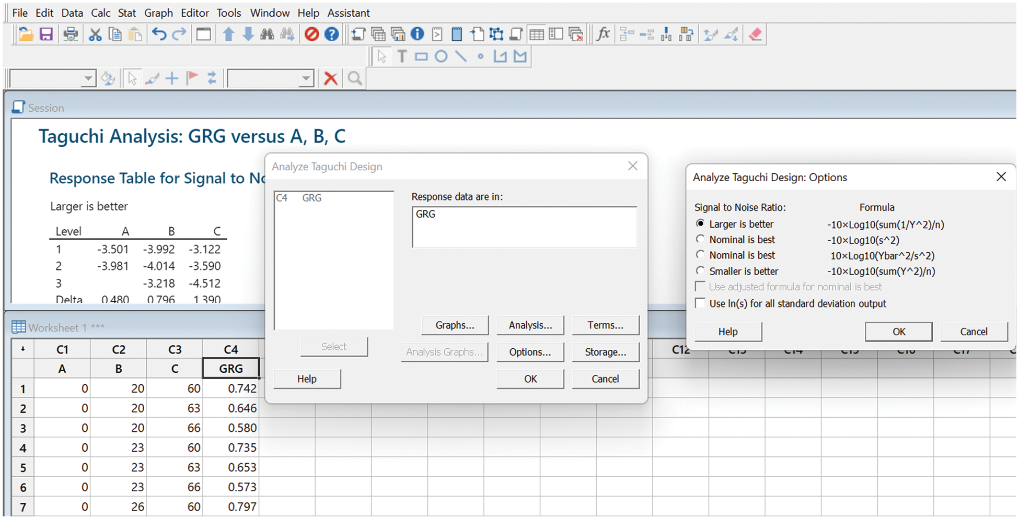
Task: Open the fx formula icon
Action: (x=604, y=34)
